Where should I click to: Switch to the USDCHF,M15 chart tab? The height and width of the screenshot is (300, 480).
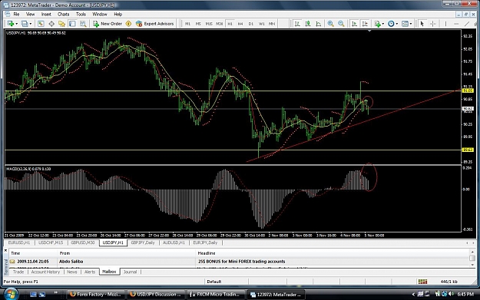click(51, 242)
